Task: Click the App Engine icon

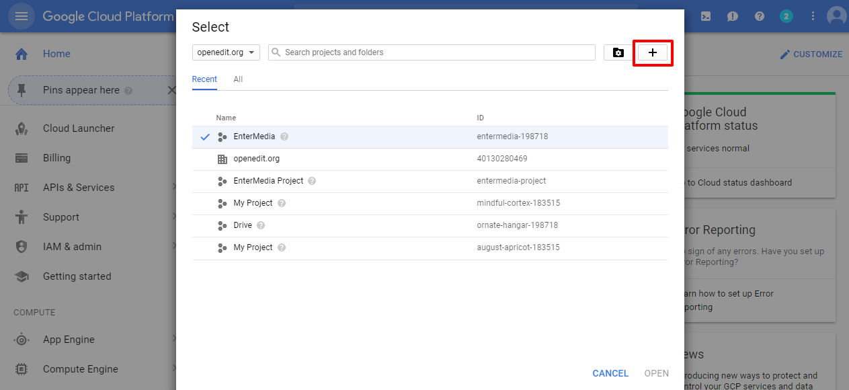Action: [x=22, y=340]
